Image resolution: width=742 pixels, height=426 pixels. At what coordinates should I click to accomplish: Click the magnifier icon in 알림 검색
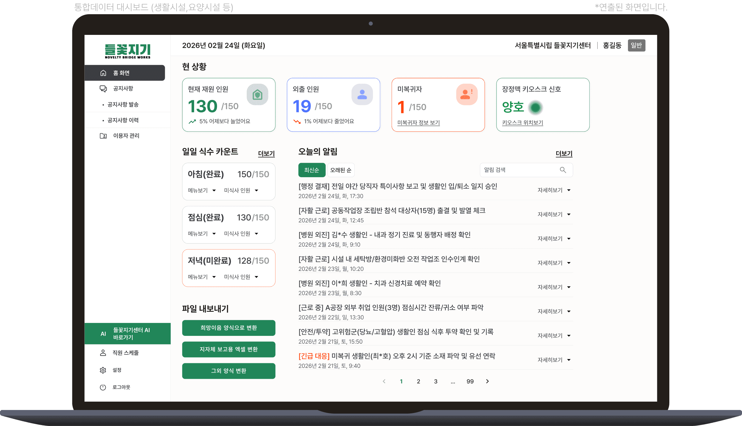coord(563,170)
